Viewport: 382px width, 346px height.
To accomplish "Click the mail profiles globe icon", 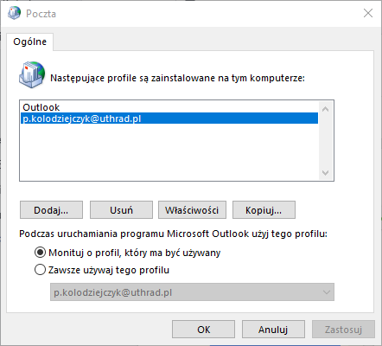I will point(32,74).
